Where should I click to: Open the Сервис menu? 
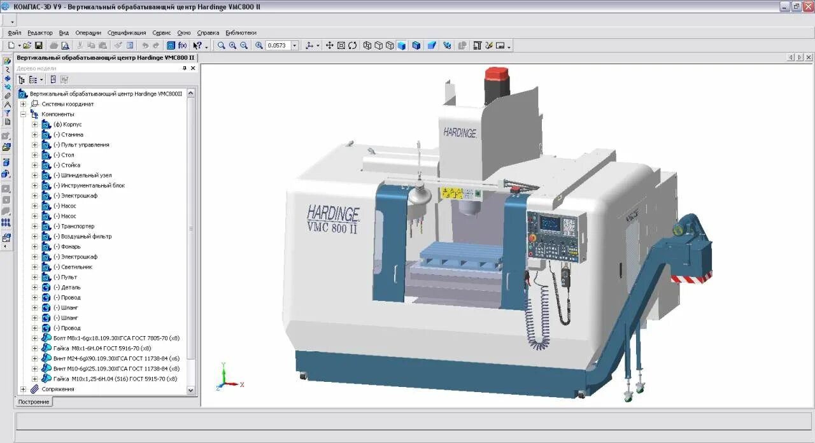point(162,32)
